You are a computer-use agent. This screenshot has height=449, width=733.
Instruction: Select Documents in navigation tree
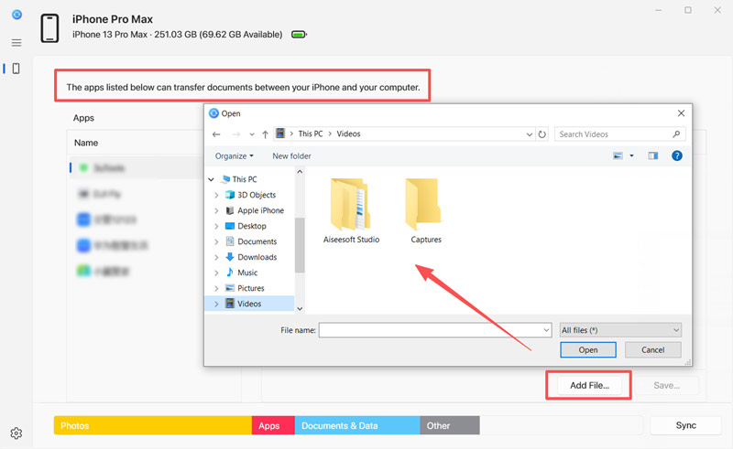tap(257, 241)
